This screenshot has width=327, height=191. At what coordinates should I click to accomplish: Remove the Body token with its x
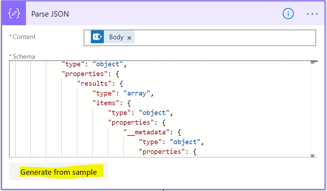point(129,38)
